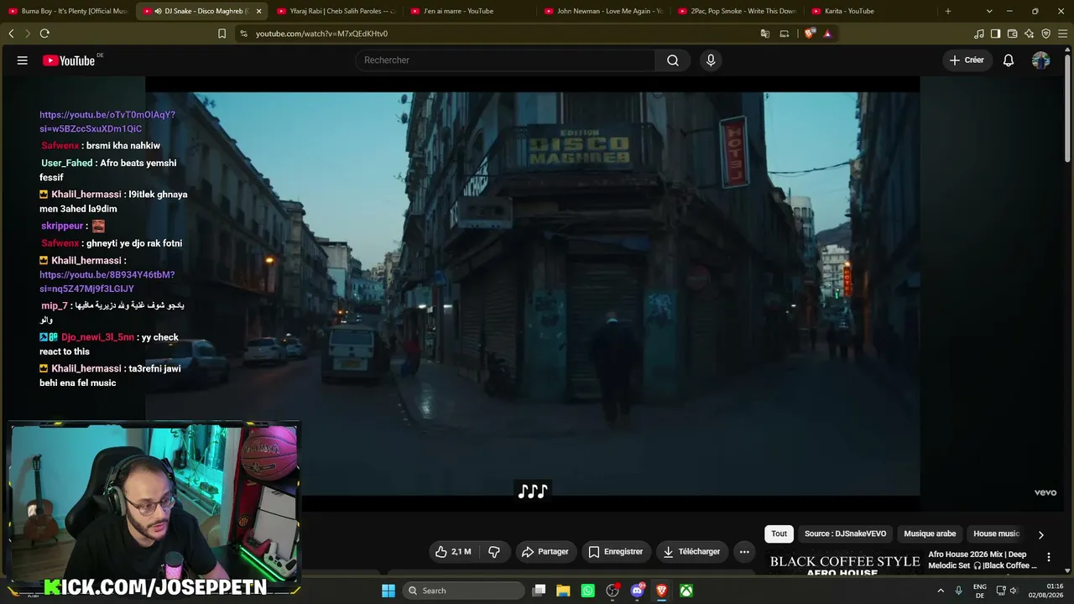
Task: Click the Partager share button
Action: click(545, 552)
